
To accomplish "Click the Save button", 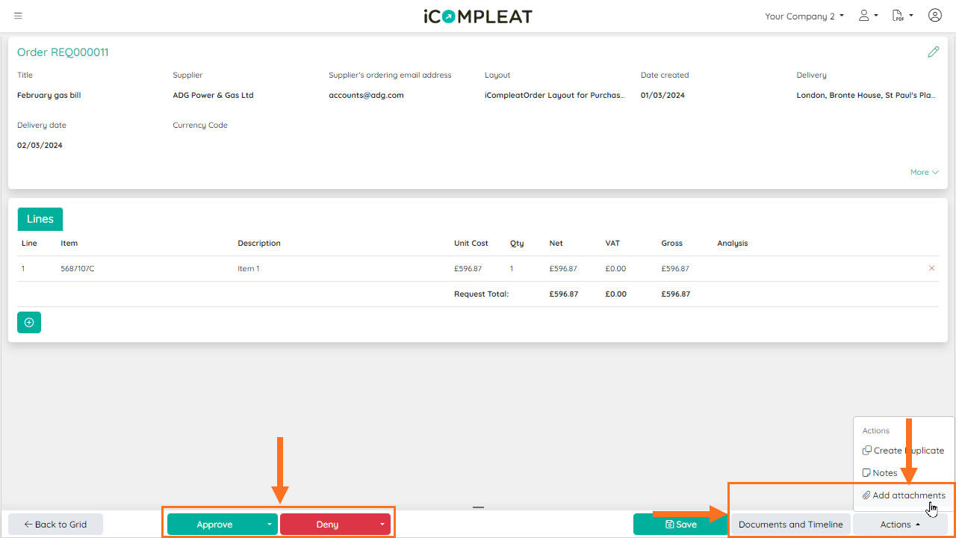I will point(680,525).
